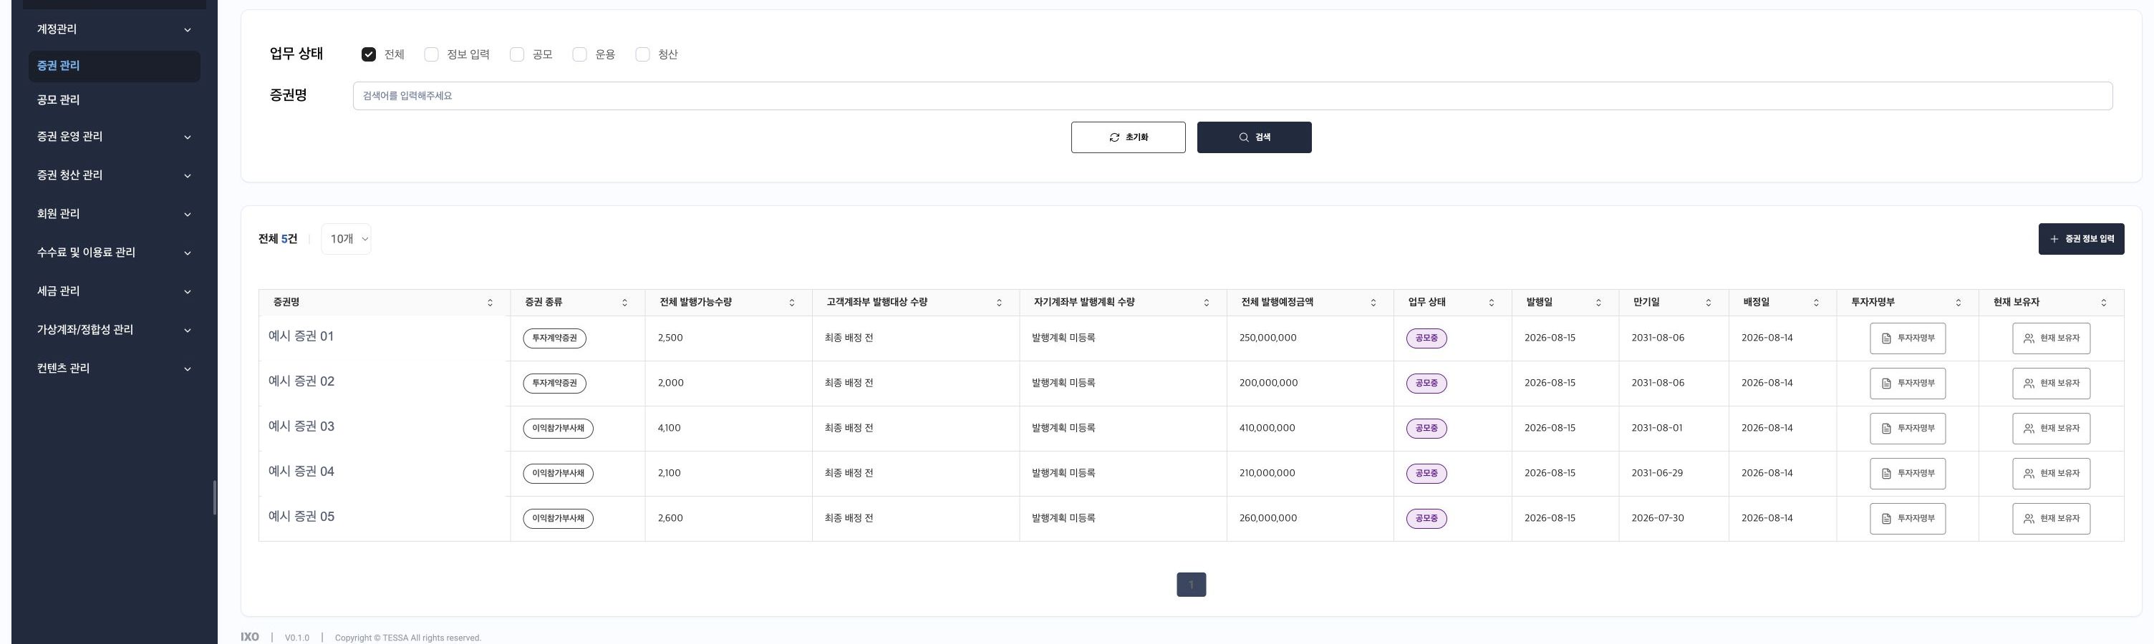Expand the 회원 관리 sidebar section
Viewport: 2154px width, 644px height.
click(114, 214)
